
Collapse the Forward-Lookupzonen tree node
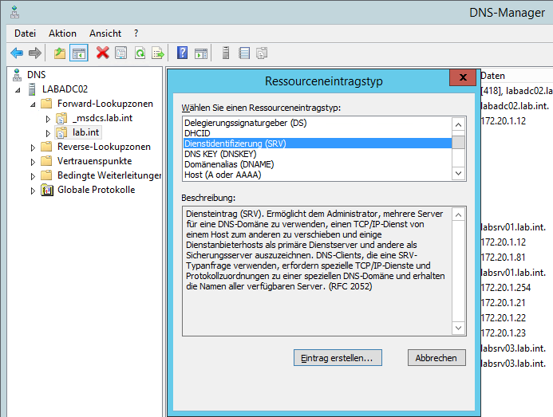33,104
